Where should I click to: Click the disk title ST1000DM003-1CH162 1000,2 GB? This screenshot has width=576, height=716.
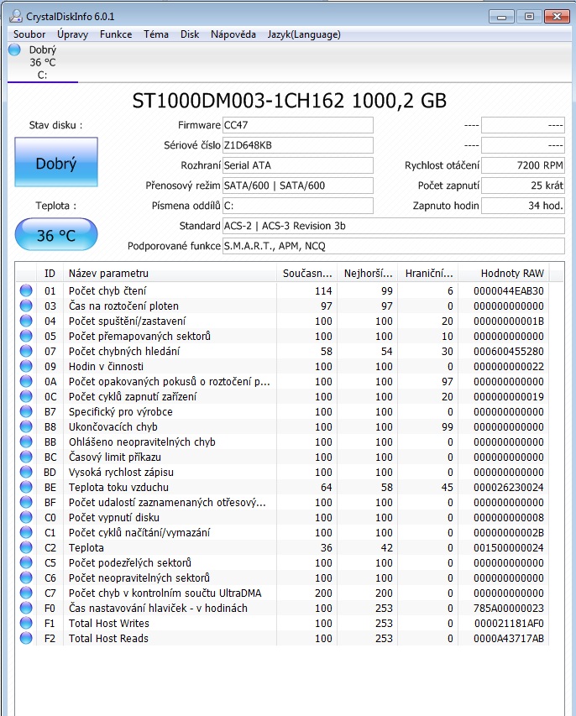click(289, 101)
